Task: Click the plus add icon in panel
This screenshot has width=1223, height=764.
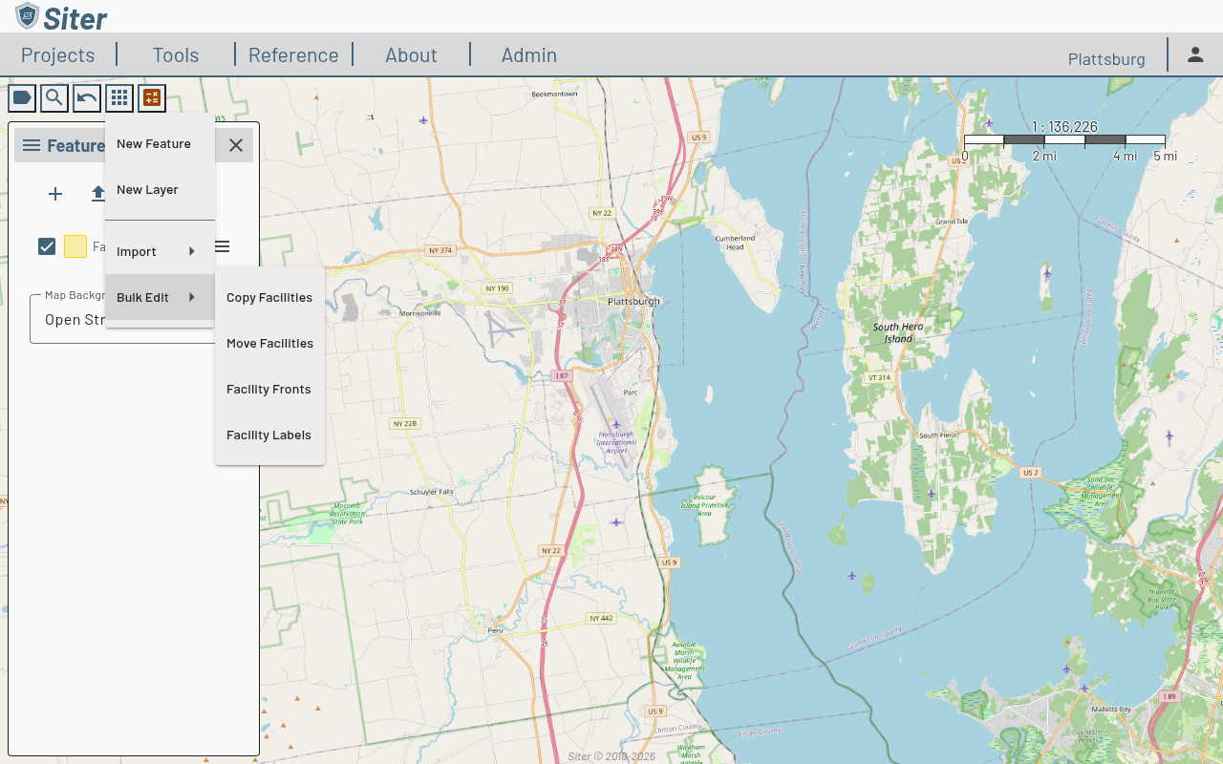Action: [x=55, y=194]
